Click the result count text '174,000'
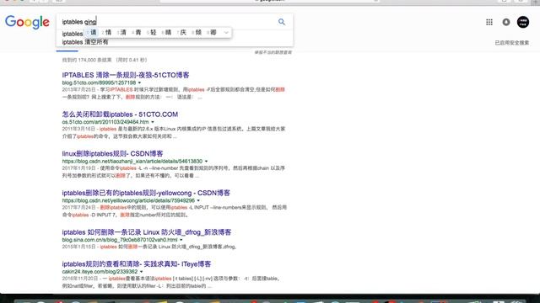The width and height of the screenshot is (540, 303). click(87, 60)
